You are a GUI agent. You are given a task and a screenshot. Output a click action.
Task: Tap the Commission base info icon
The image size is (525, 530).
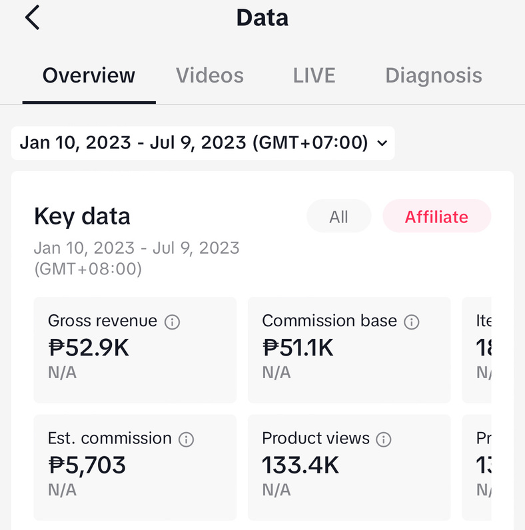(412, 322)
